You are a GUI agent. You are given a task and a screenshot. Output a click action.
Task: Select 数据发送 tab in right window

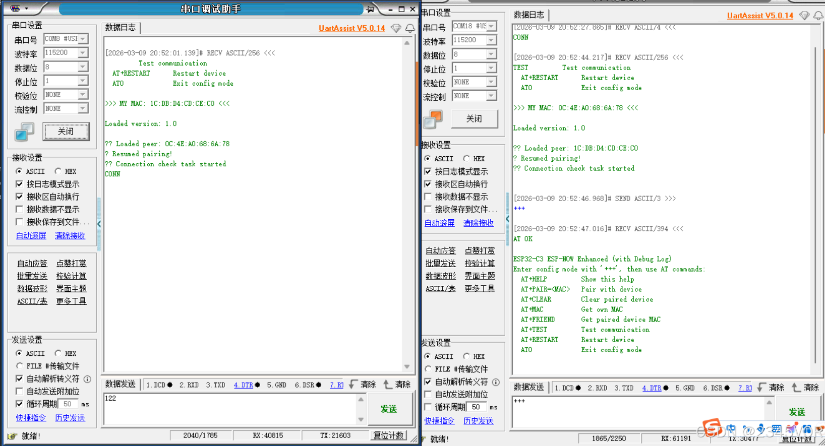[529, 387]
